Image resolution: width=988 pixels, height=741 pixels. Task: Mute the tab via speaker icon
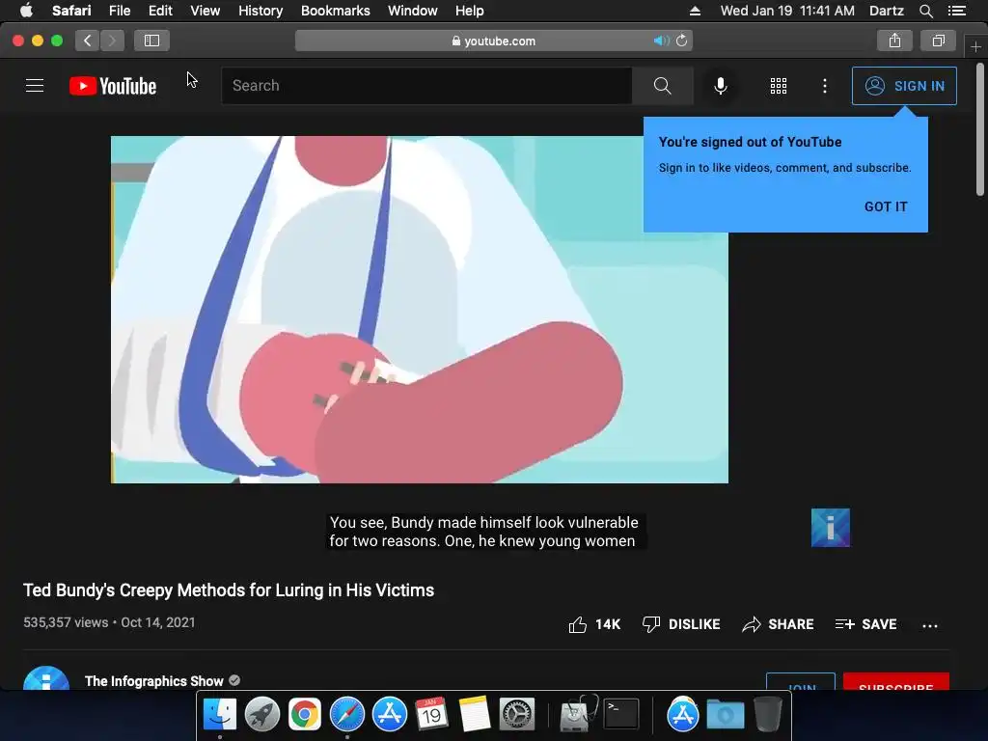coord(661,41)
